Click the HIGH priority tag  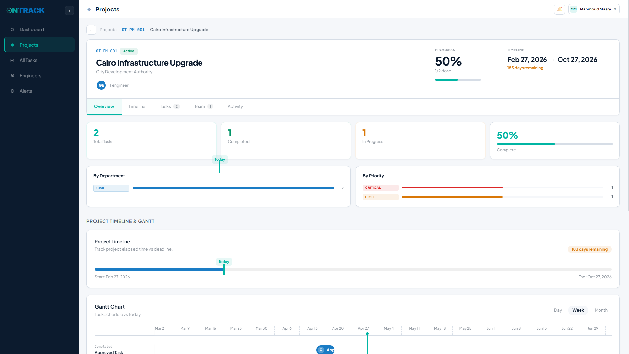[x=380, y=197]
